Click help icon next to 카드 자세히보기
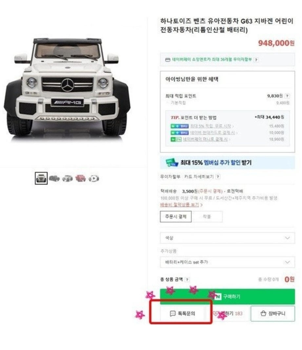 tap(218, 177)
